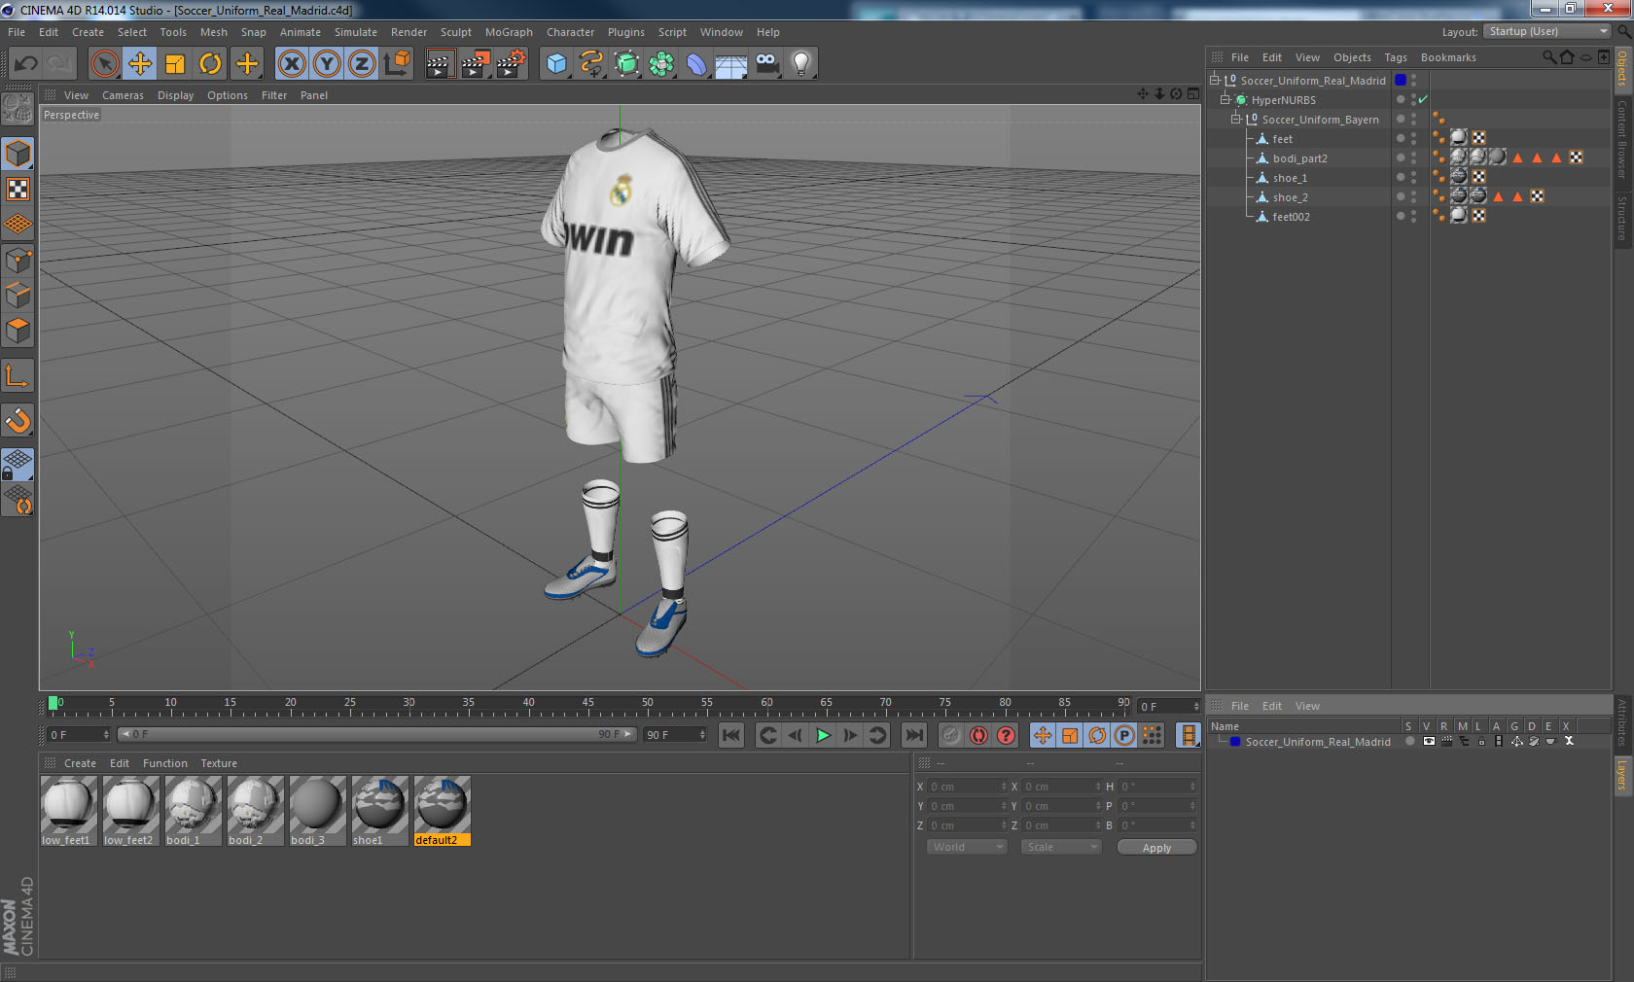Open the Layout Startup dropdown

pyautogui.click(x=1547, y=31)
